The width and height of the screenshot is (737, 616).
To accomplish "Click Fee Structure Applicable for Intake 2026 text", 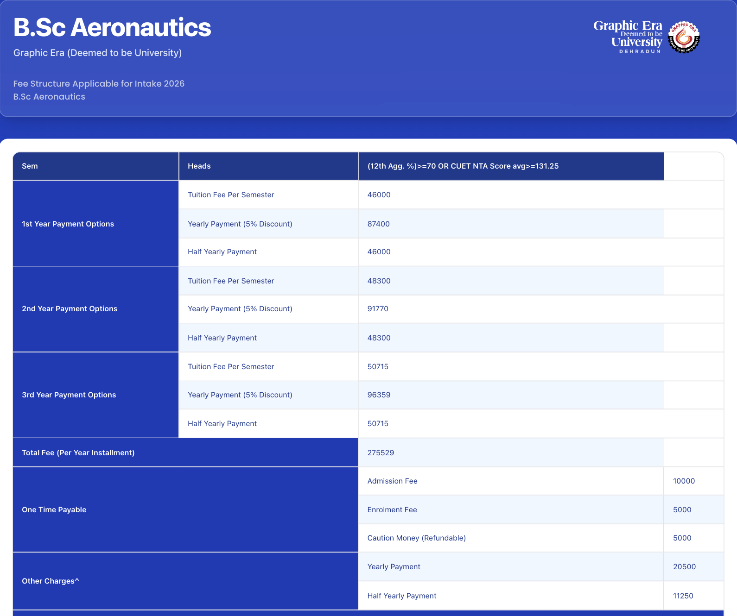I will tap(99, 84).
